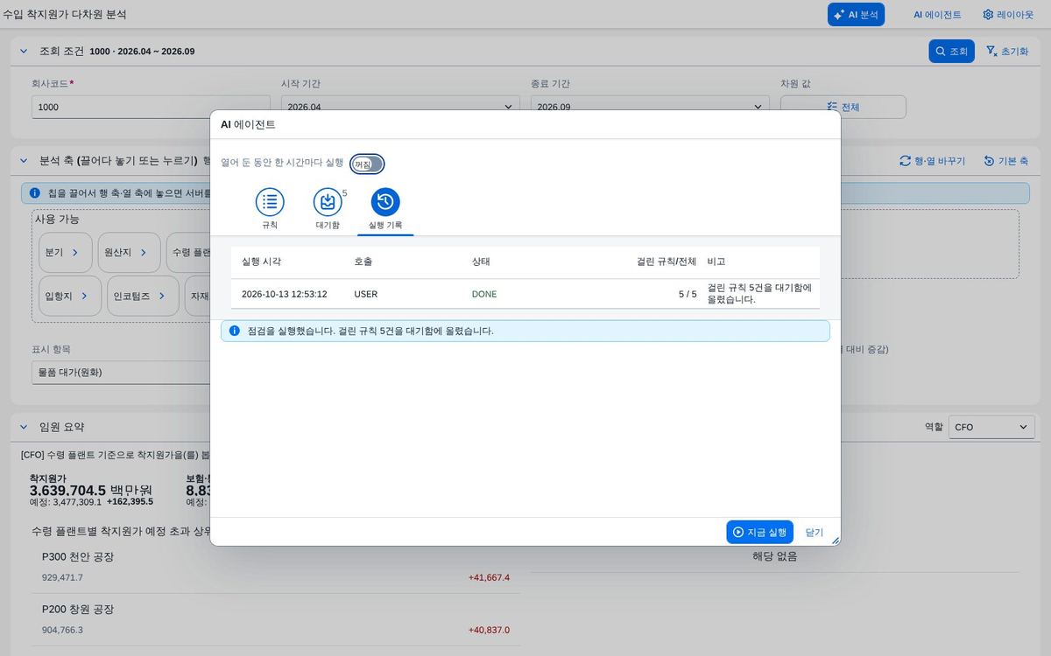Click the AI 분석 button
This screenshot has width=1051, height=656.
click(856, 15)
